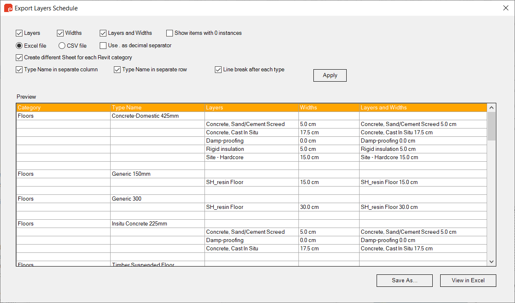Screen dimensions: 515x303
Task: Toggle the Layers checkbox
Action: (19, 33)
